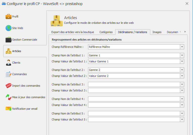
Task: Click the 'Champ Référence Maître :' label
Action: pos(67,47)
